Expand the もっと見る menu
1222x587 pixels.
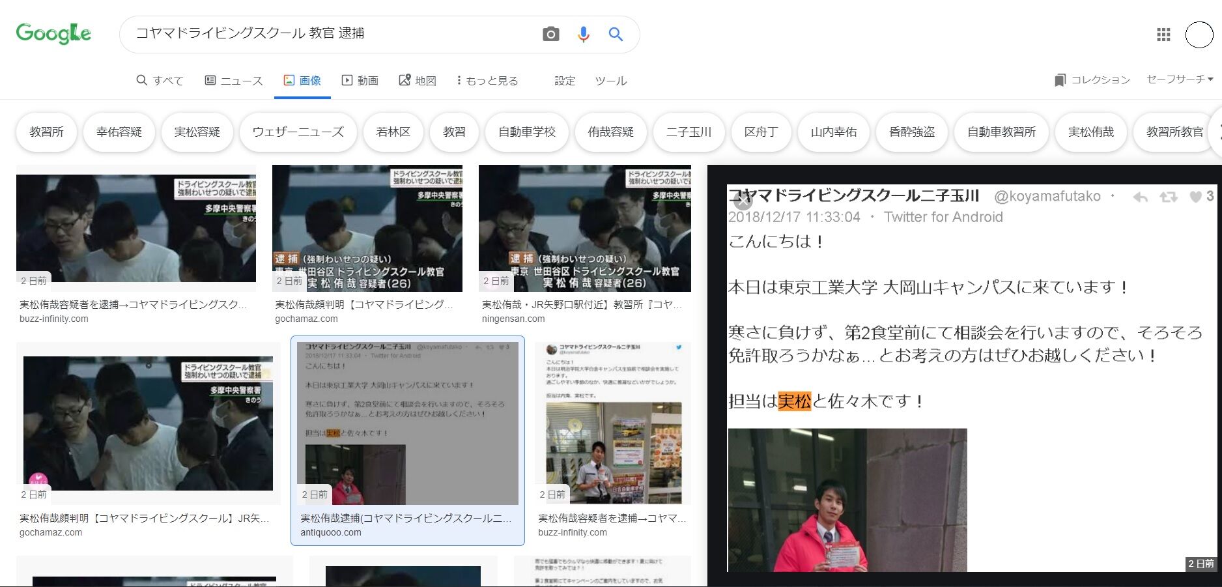[x=487, y=81]
